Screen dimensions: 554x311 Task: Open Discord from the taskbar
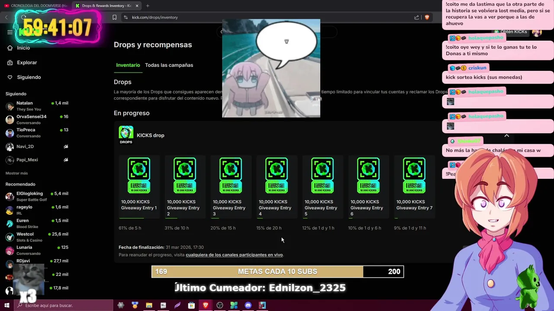coord(248,305)
